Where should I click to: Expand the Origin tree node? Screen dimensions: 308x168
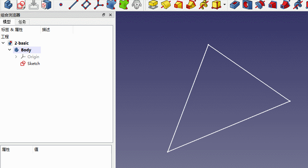(16, 57)
